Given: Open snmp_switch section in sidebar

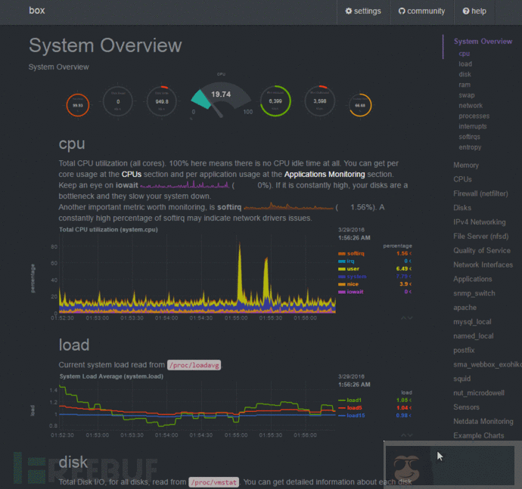Looking at the screenshot, I should tap(474, 293).
